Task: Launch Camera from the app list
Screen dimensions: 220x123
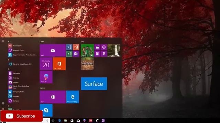Action: [22, 82]
